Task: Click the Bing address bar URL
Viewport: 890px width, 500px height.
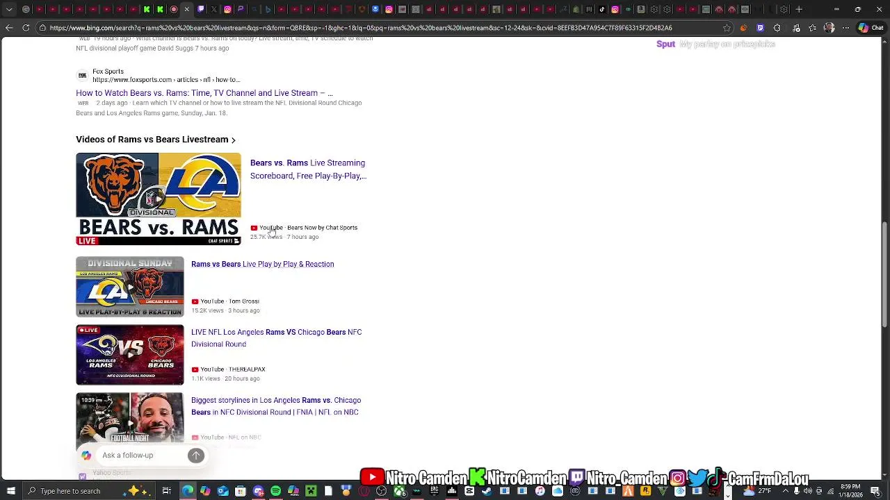Action: (360, 28)
